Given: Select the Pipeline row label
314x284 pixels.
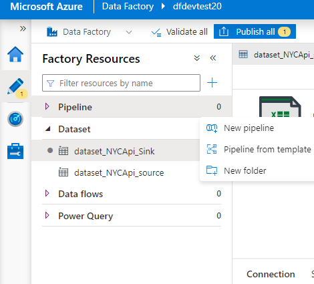Looking at the screenshot, I should coord(75,107).
